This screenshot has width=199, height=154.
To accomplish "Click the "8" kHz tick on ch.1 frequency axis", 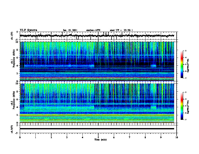I will [17, 50].
